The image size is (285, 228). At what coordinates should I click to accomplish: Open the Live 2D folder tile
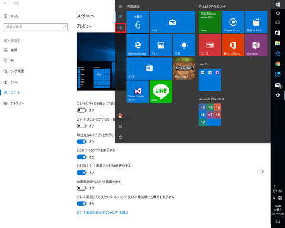click(x=210, y=80)
